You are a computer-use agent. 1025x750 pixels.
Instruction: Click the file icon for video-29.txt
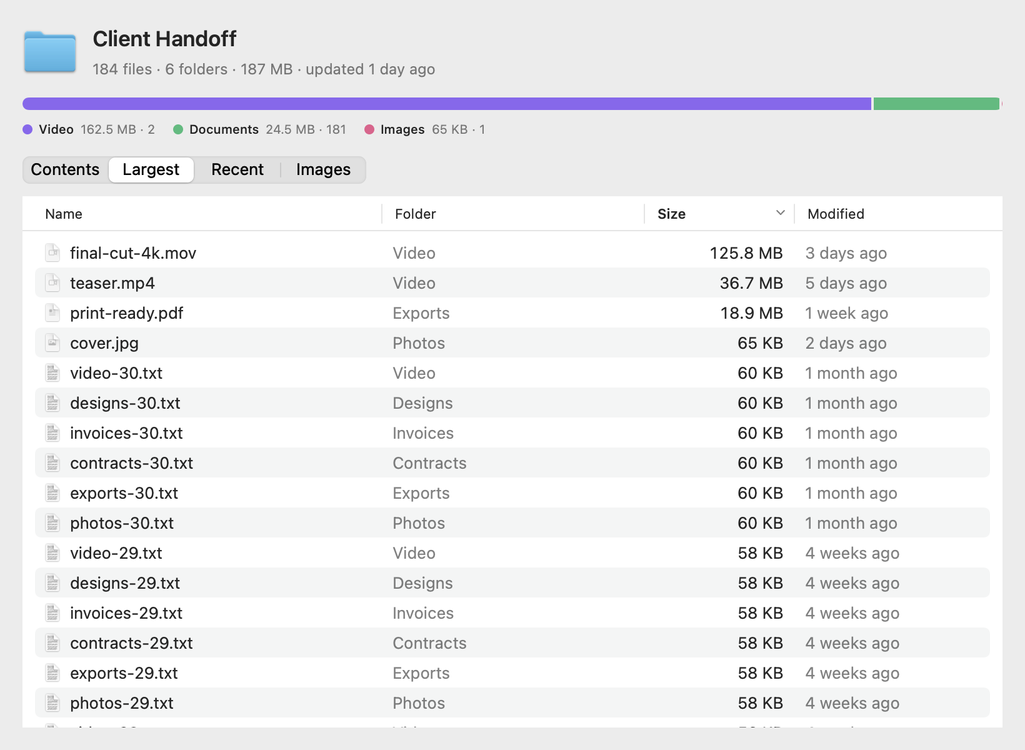point(52,552)
